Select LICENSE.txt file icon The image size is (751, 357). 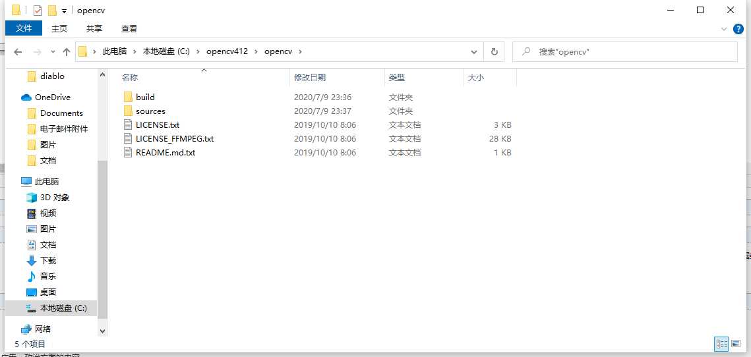point(127,125)
